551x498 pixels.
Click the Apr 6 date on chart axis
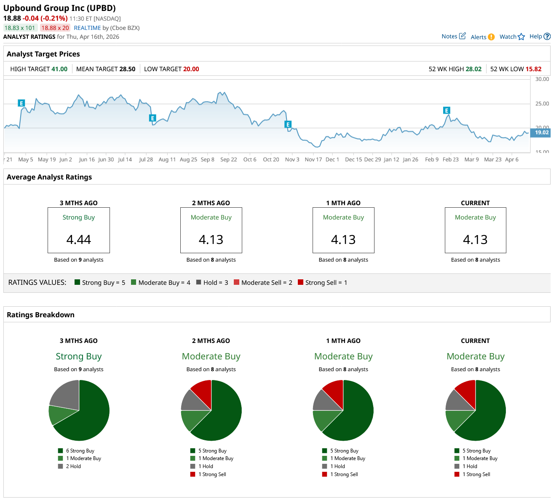coord(512,160)
